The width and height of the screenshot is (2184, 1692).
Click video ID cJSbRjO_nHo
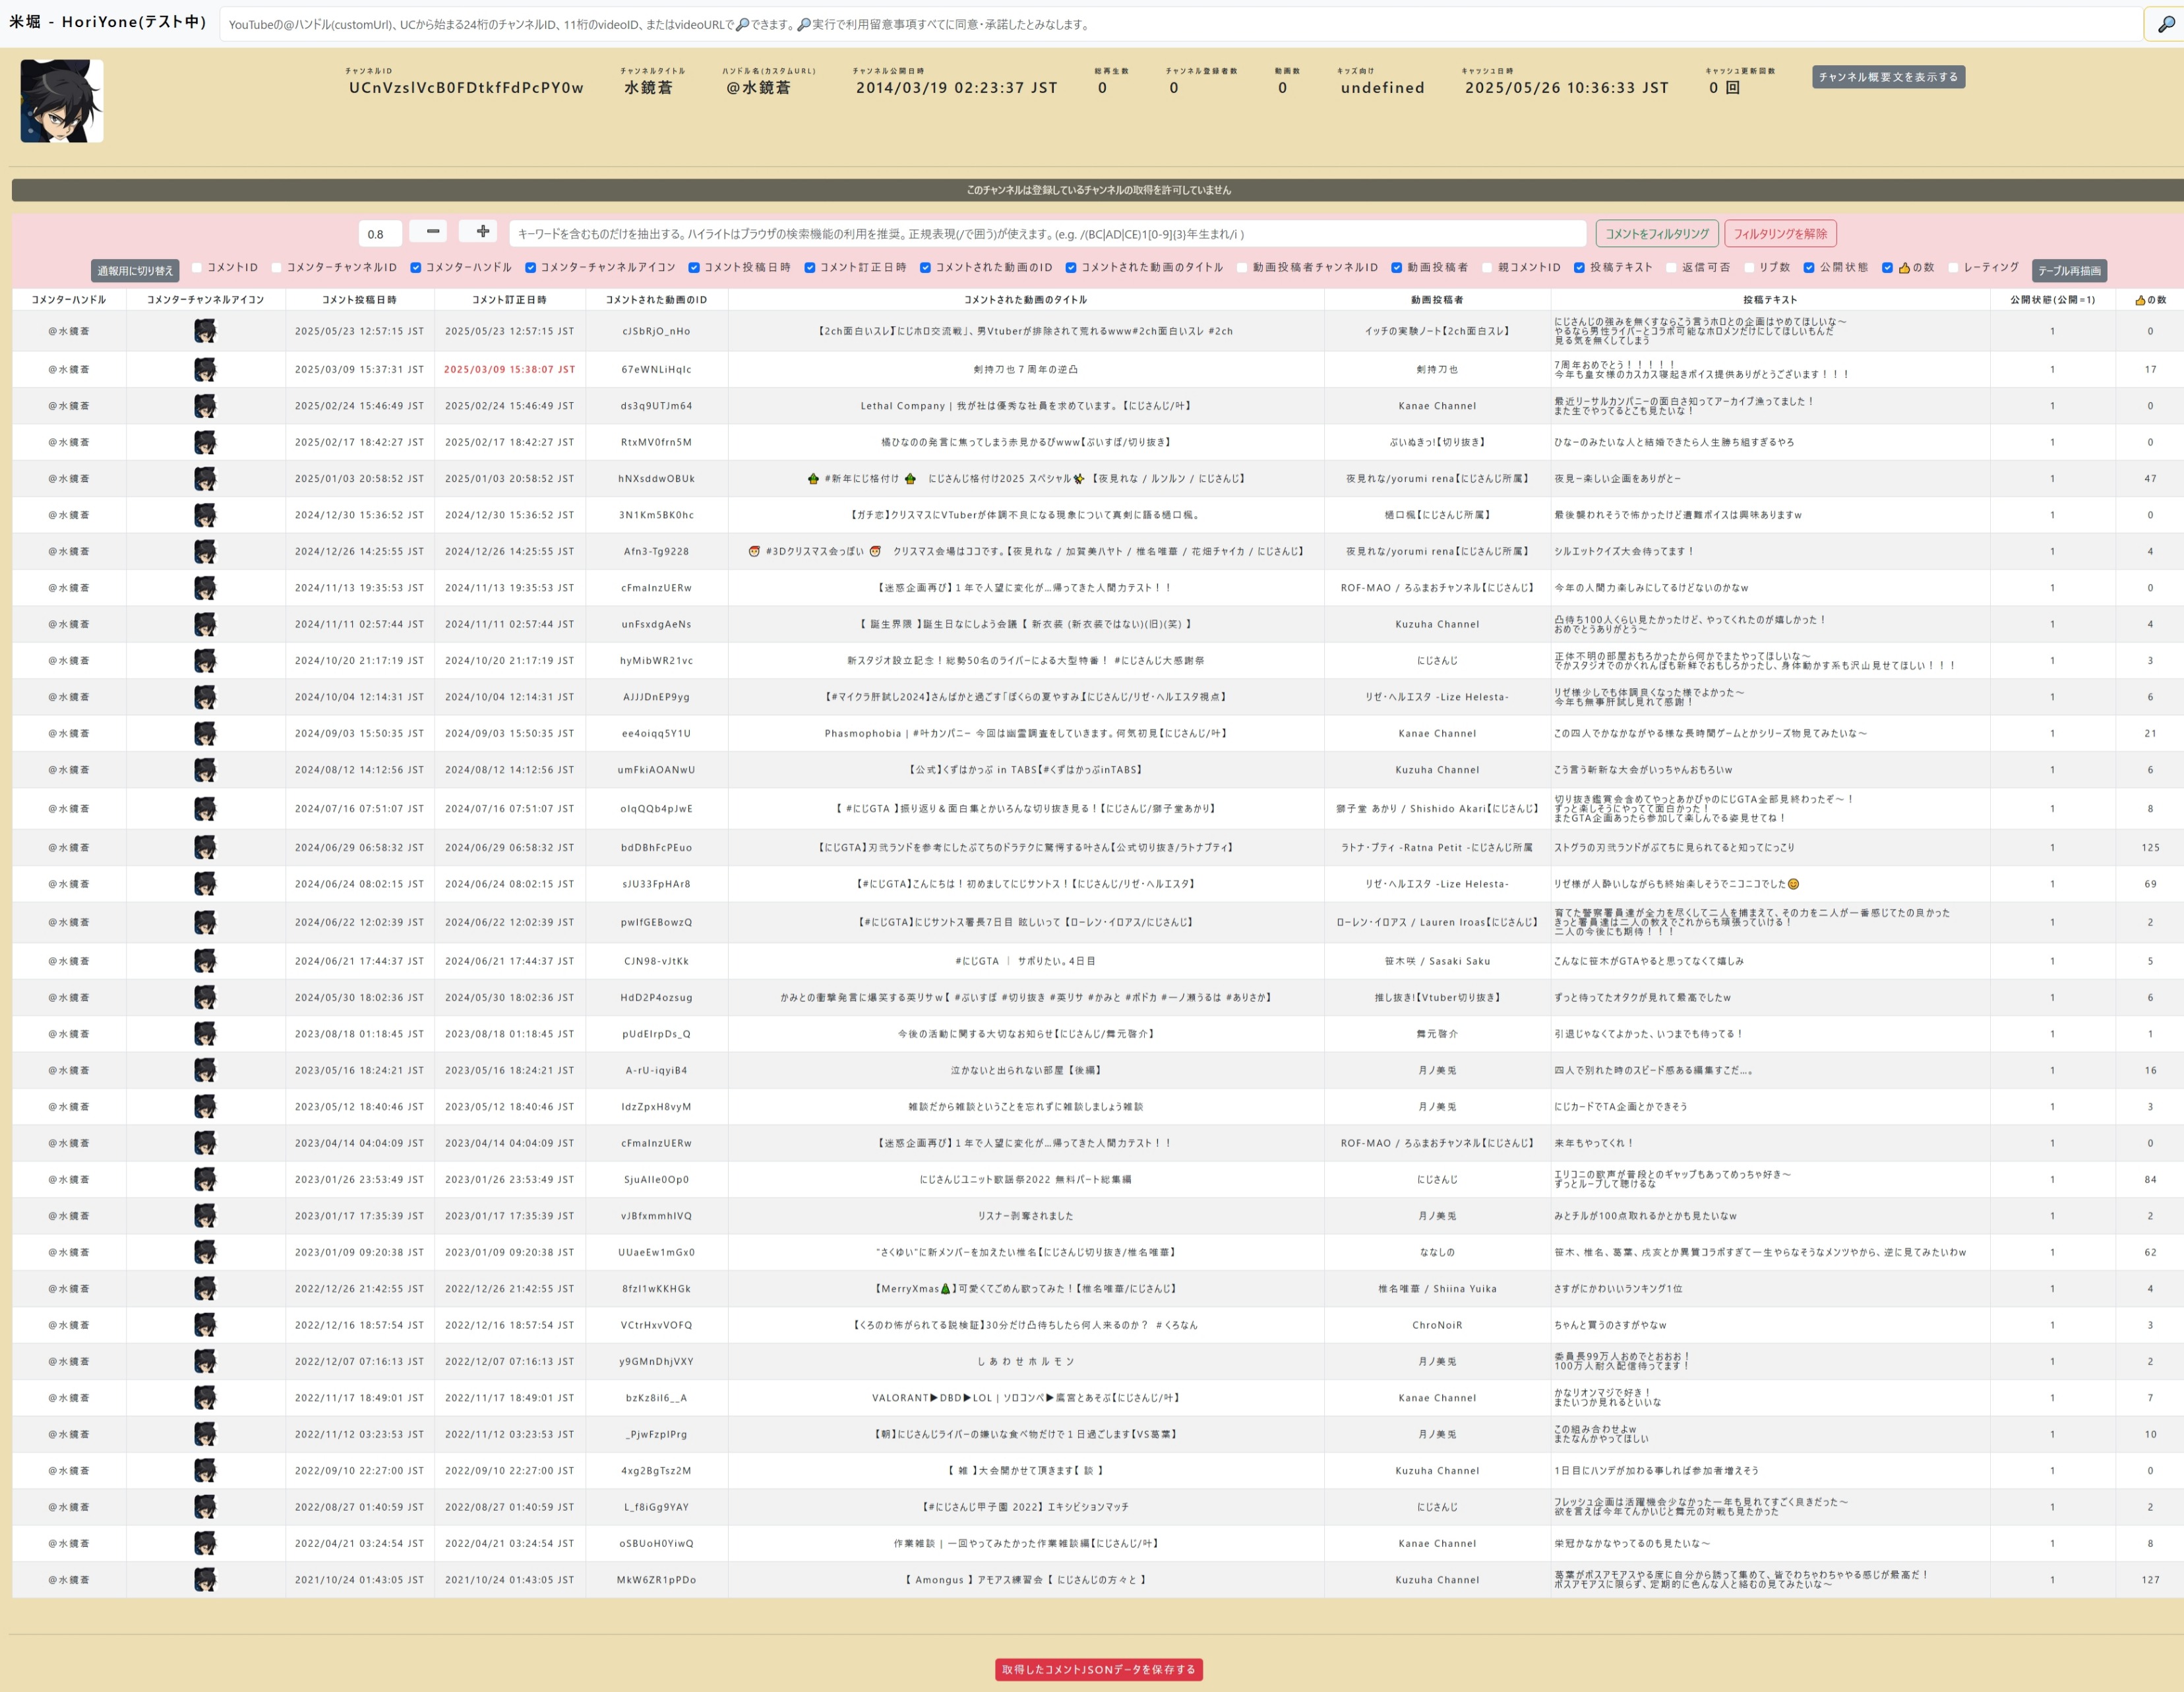click(x=656, y=331)
